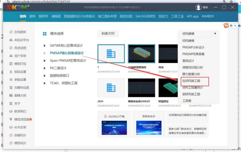Expand the PK二维设计 arrow
Screen dimensions: 241x152
click(45, 68)
